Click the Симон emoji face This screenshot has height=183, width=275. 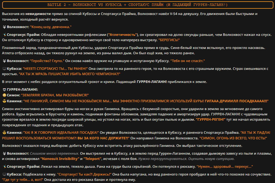tap(4, 95)
